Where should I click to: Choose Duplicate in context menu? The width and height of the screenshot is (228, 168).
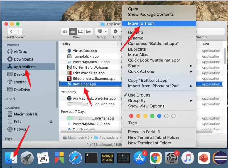click(159, 49)
